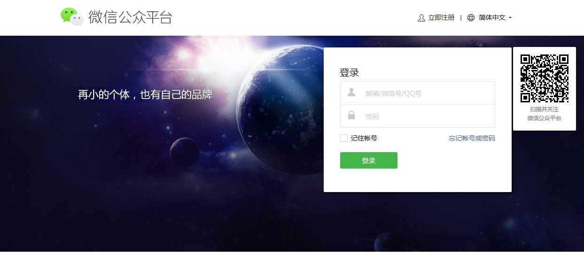The height and width of the screenshot is (255, 584).
Task: Click the small moon in the background
Action: (185, 152)
